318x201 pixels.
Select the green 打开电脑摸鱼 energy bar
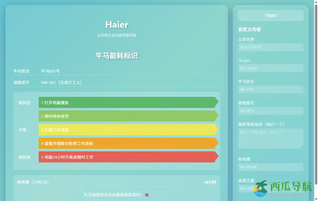tap(126, 102)
